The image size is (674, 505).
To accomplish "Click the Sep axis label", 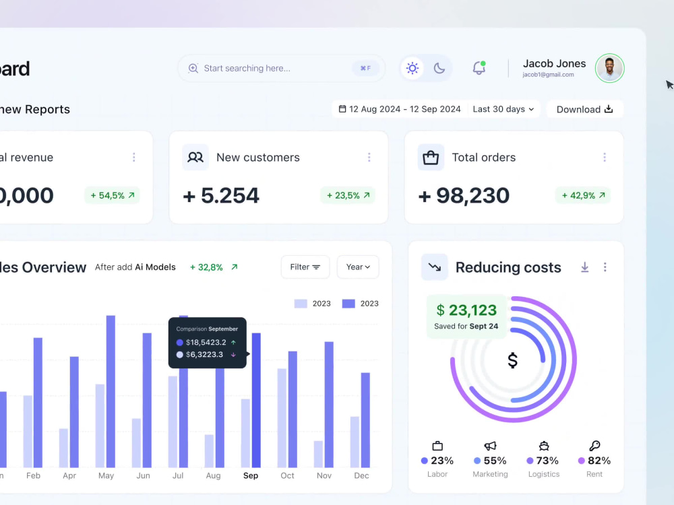I will (251, 475).
